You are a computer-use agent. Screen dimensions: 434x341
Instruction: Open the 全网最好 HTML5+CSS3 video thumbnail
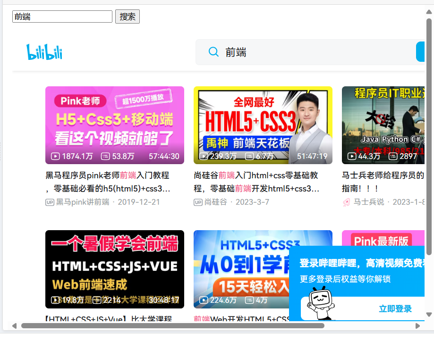pos(263,125)
